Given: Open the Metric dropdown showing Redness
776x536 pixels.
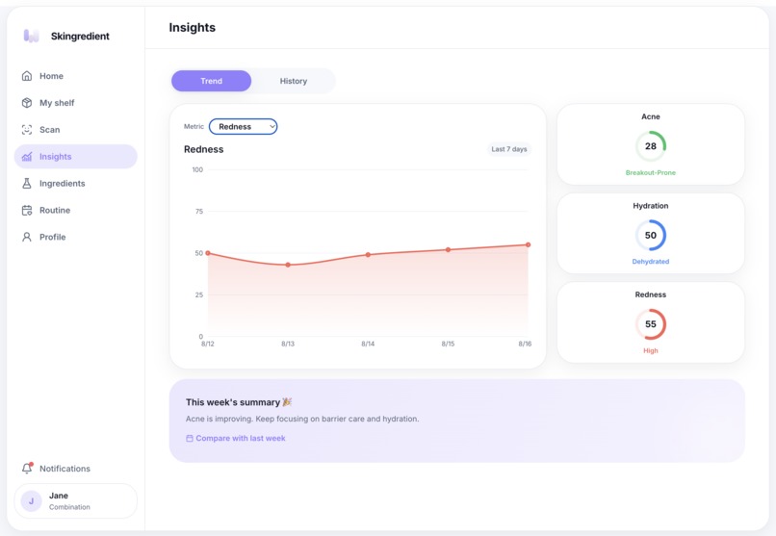Looking at the screenshot, I should coord(243,127).
